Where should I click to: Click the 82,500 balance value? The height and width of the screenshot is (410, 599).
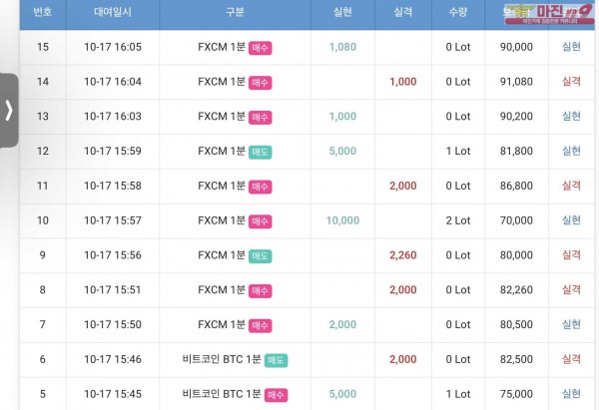point(516,359)
